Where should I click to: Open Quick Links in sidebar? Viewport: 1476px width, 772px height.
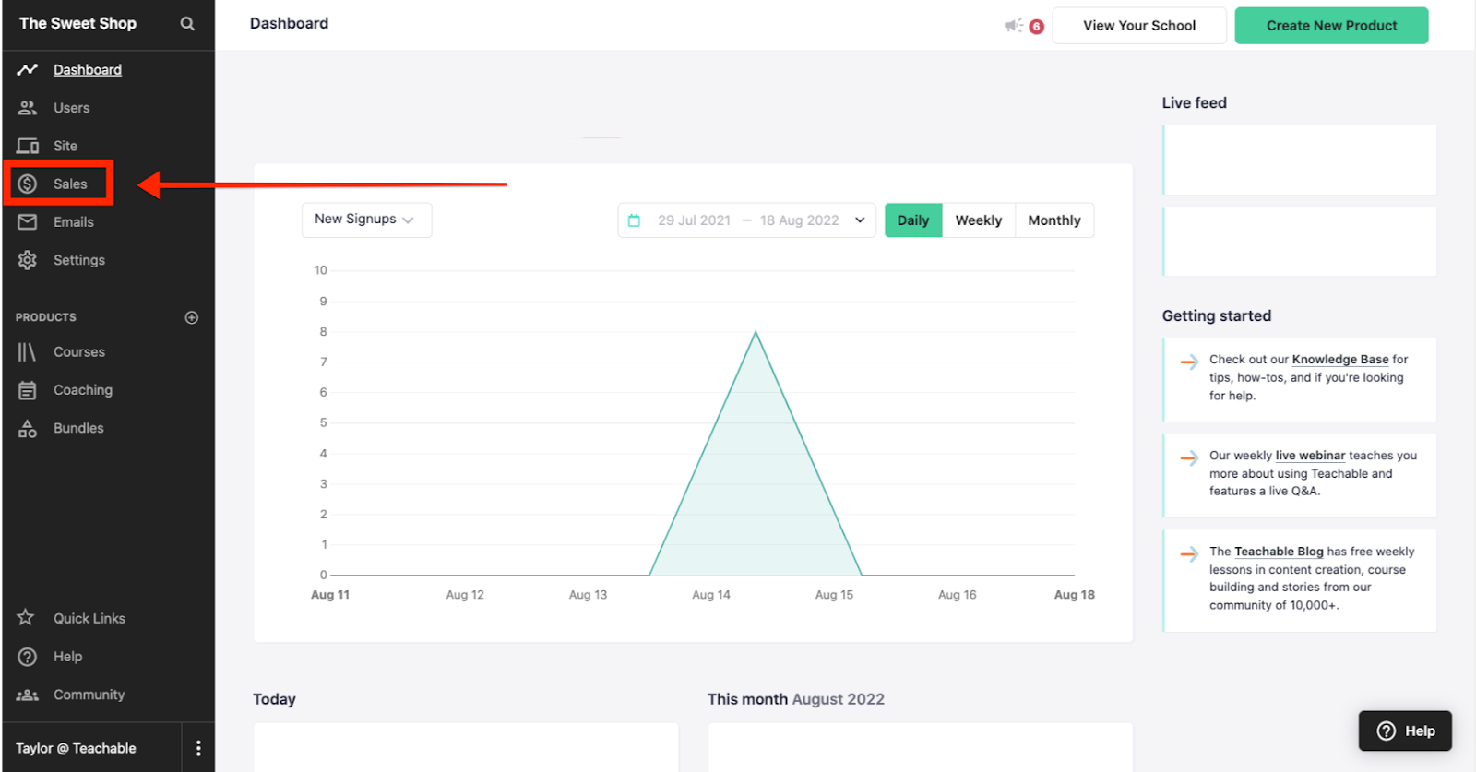(x=89, y=618)
